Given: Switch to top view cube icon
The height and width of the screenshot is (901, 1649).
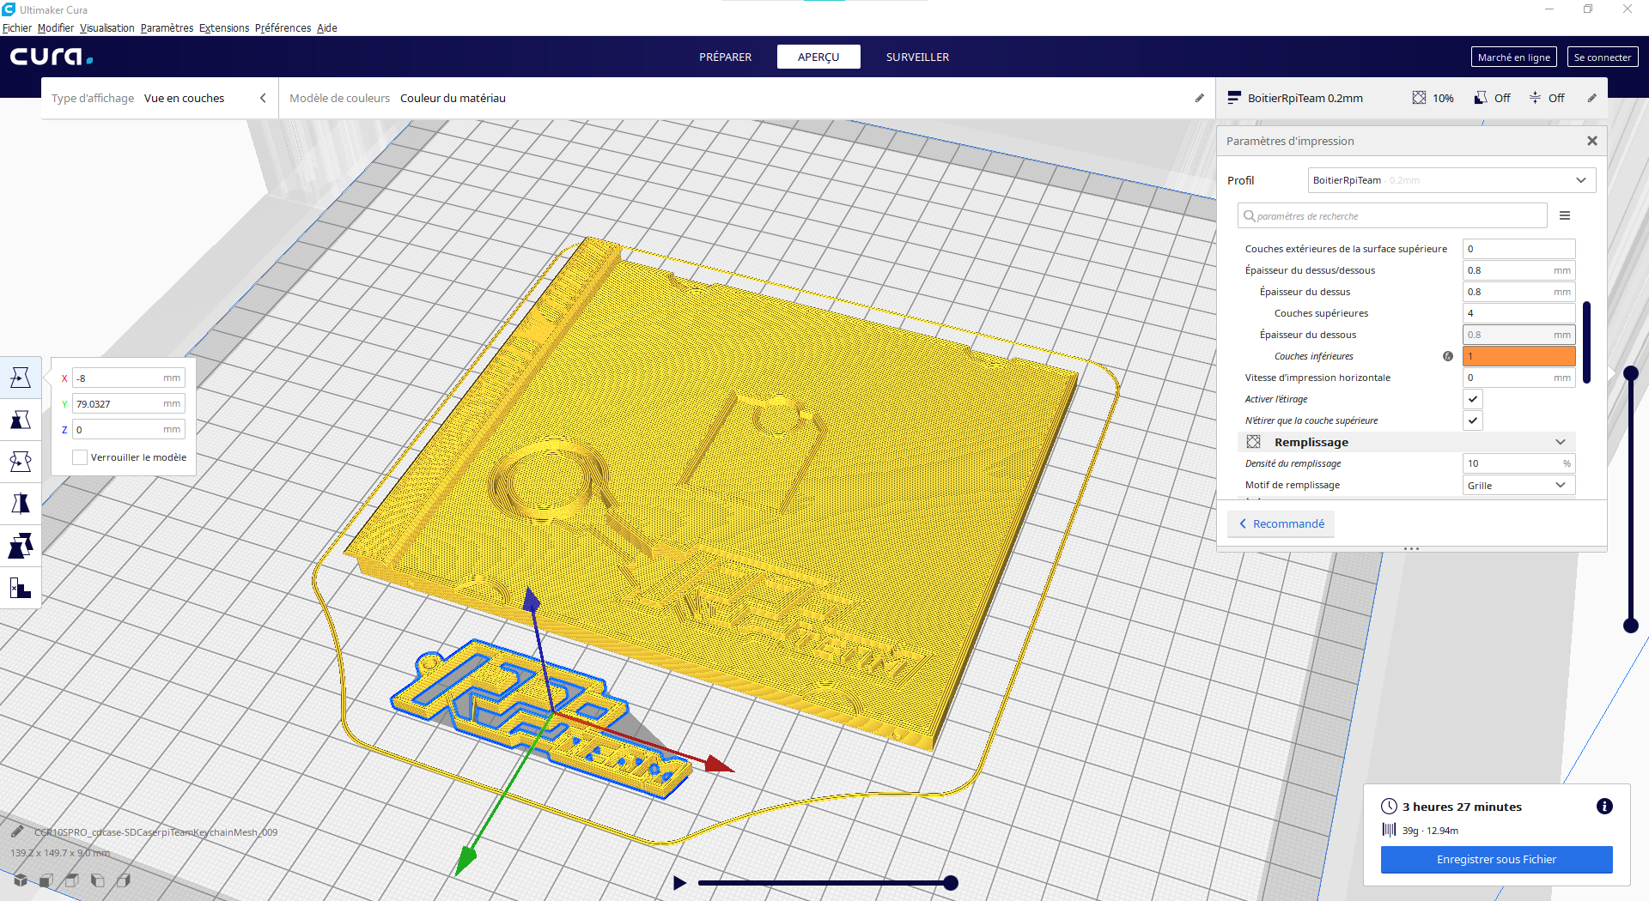Looking at the screenshot, I should click(x=72, y=880).
